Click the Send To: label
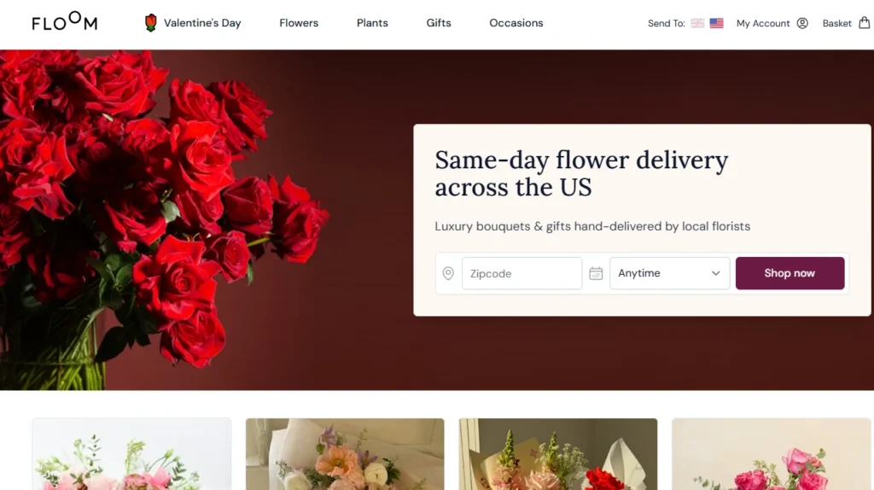Viewport: 874px width, 490px height. tap(666, 23)
